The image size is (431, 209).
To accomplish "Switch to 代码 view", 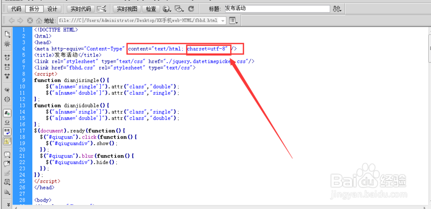I will pyautogui.click(x=16, y=9).
